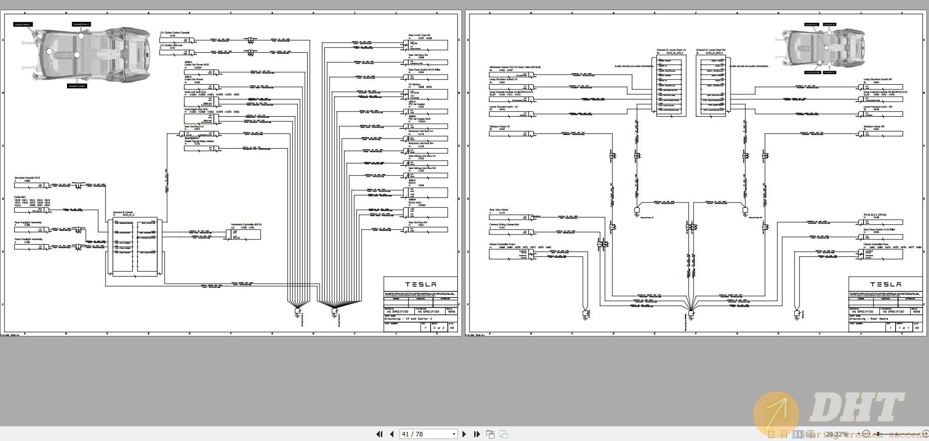Click the 'Ground Center 2' callout tag
The height and width of the screenshot is (441, 929).
(81, 24)
